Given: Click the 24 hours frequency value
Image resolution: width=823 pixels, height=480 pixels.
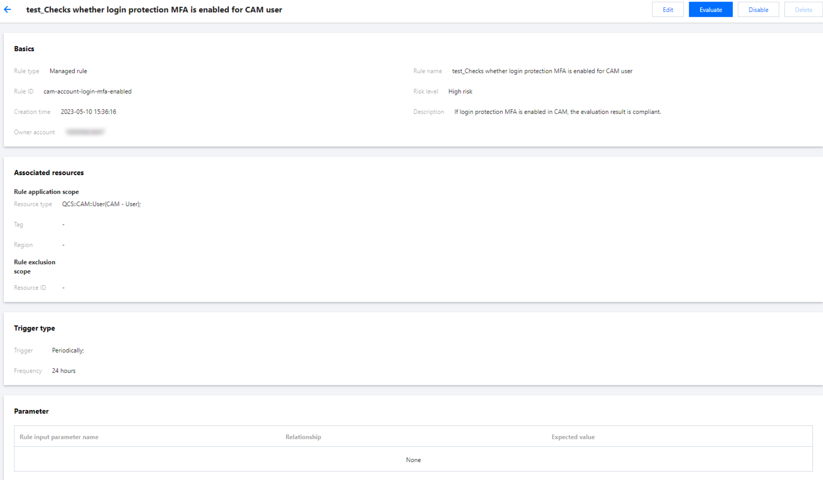Looking at the screenshot, I should pos(64,371).
